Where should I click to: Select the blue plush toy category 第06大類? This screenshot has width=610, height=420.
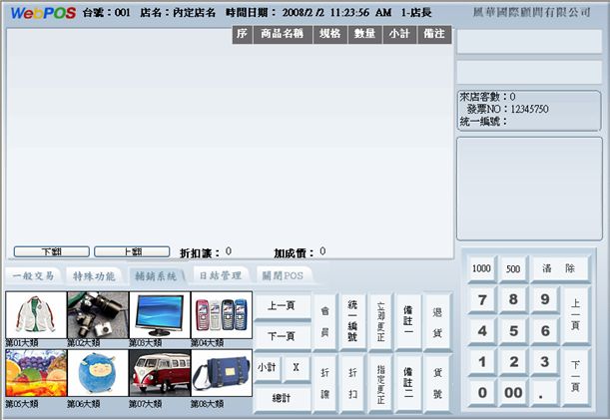(x=98, y=373)
